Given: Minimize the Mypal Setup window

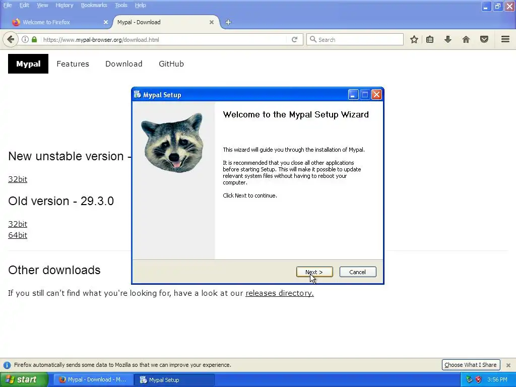Looking at the screenshot, I should click(x=353, y=95).
